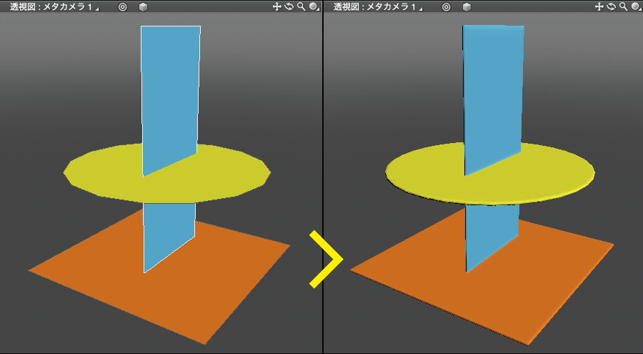Open the shading sphere menu in left viewport
Screen dimensions: 643x354
[x=314, y=6]
